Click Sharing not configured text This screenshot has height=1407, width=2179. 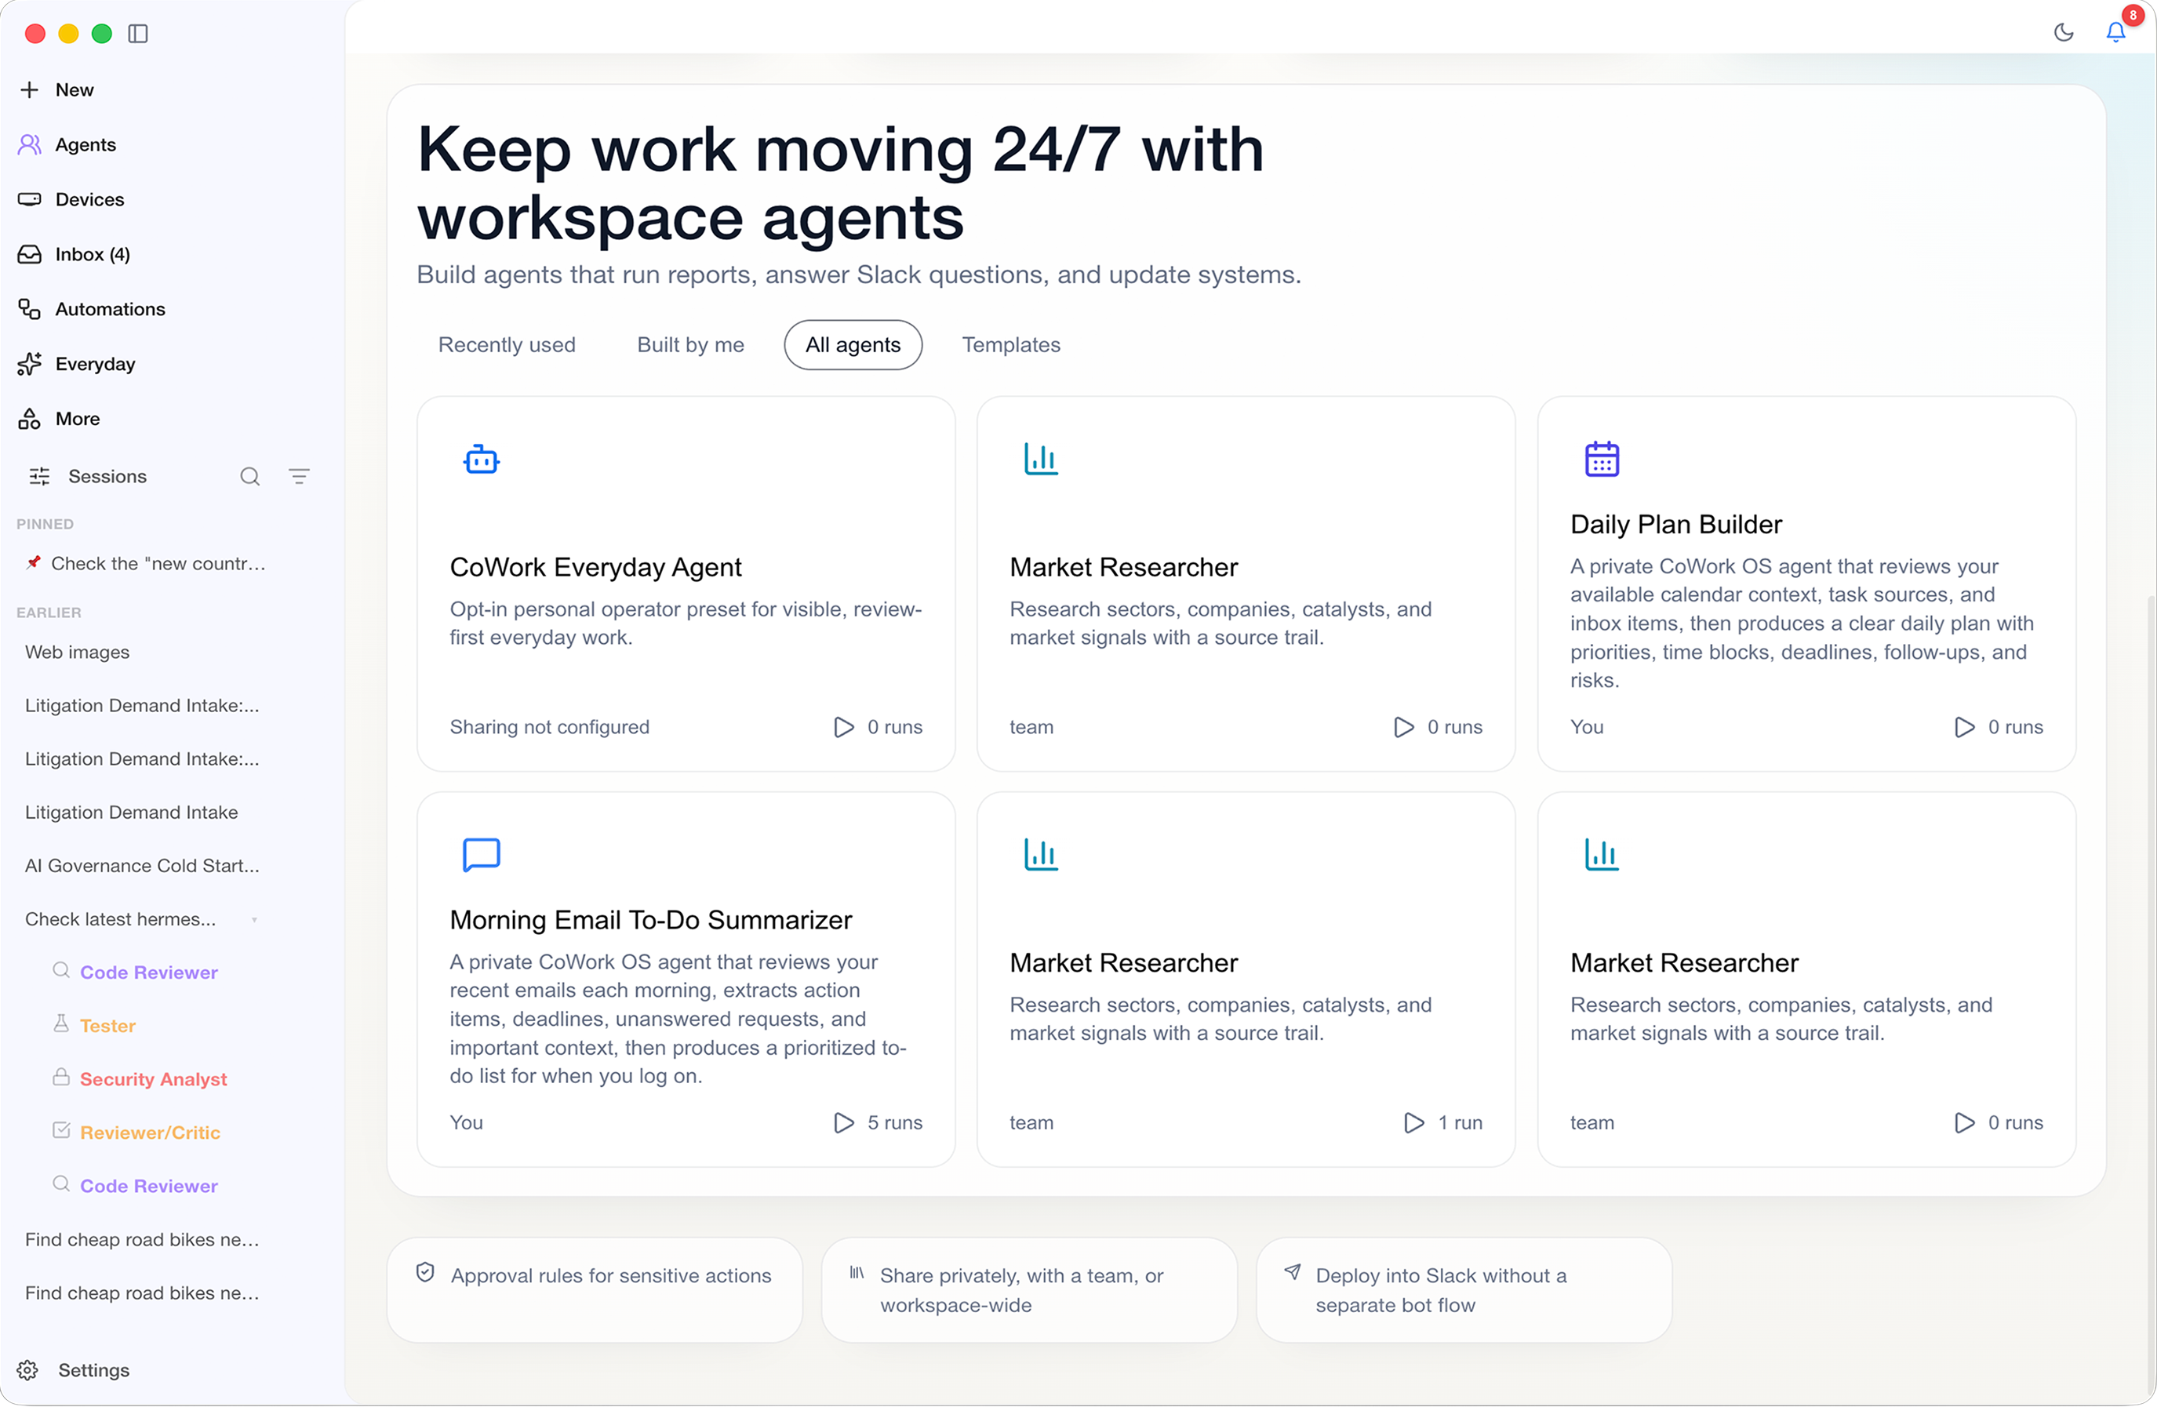pos(549,727)
